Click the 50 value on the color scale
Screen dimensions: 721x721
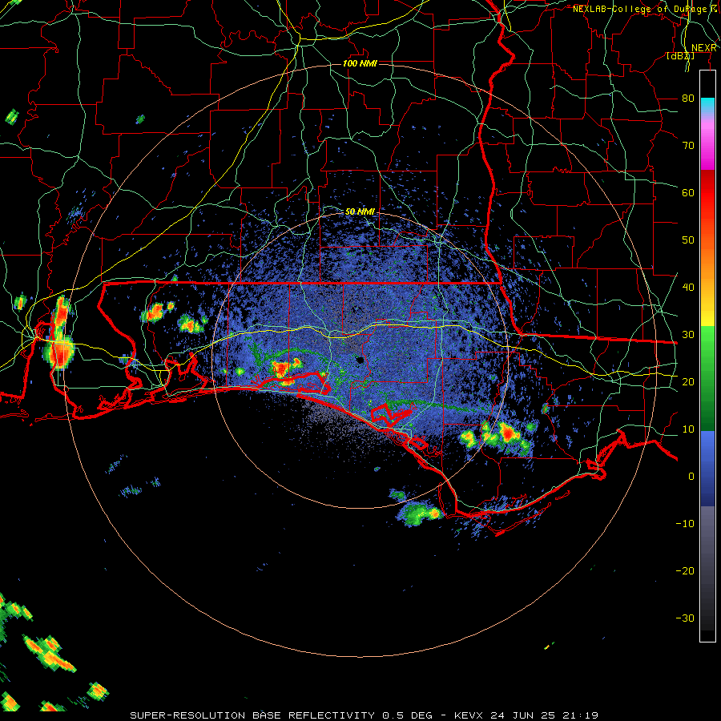click(x=688, y=240)
